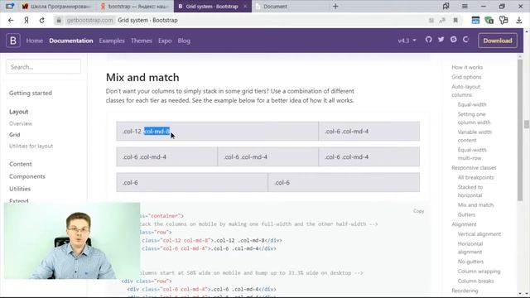Jump to Setting one column width
This screenshot has height=298, width=530.
coord(474,118)
